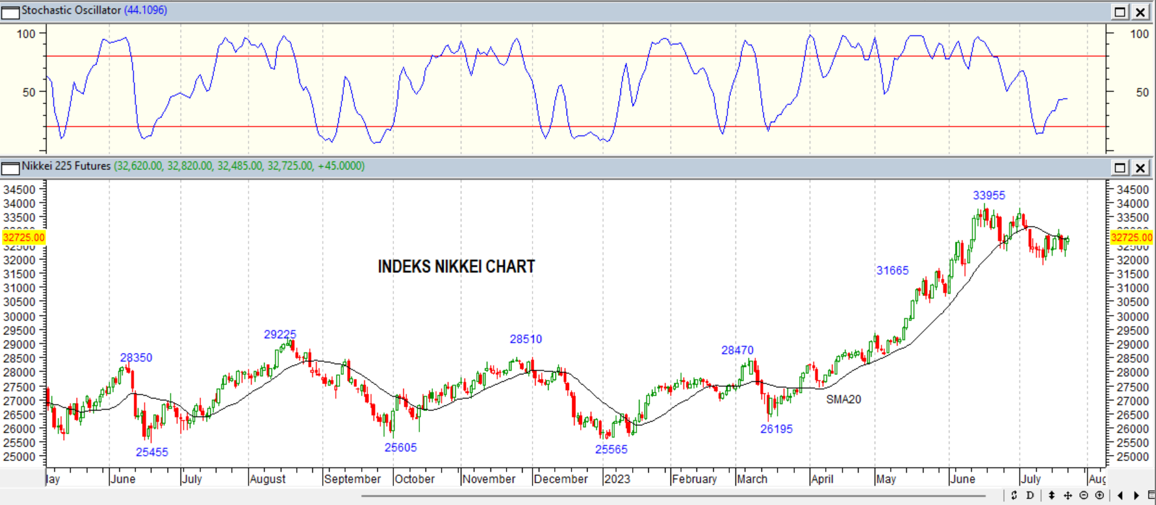This screenshot has height=505, width=1156.
Task: Click the stochastic value (44.1096)
Action: pyautogui.click(x=146, y=11)
